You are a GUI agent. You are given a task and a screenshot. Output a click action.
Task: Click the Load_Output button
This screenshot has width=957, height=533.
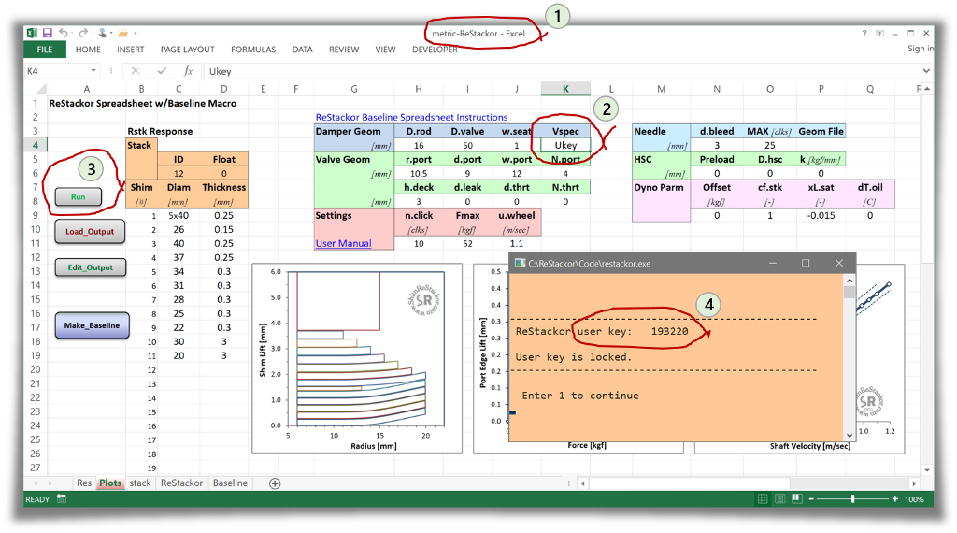coord(90,231)
